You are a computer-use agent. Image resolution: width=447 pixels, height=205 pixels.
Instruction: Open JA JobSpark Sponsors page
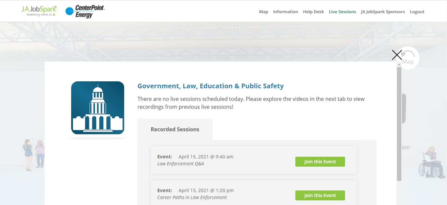383,12
